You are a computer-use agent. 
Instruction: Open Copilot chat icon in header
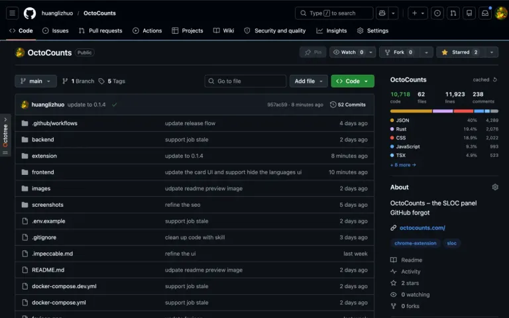click(382, 13)
